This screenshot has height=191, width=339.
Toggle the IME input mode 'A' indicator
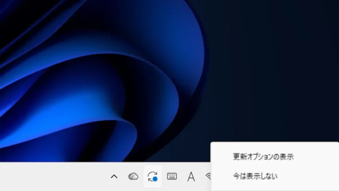point(191,177)
